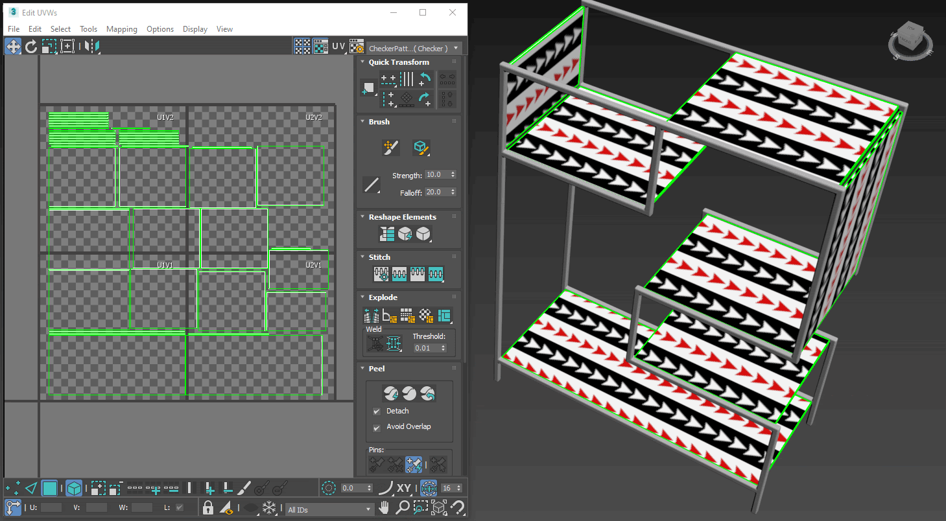Click the Relax Brush icon
The height and width of the screenshot is (521, 946).
tap(420, 147)
